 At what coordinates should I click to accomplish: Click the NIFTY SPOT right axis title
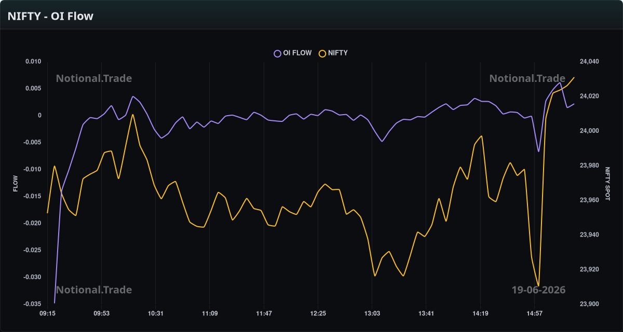tap(608, 184)
